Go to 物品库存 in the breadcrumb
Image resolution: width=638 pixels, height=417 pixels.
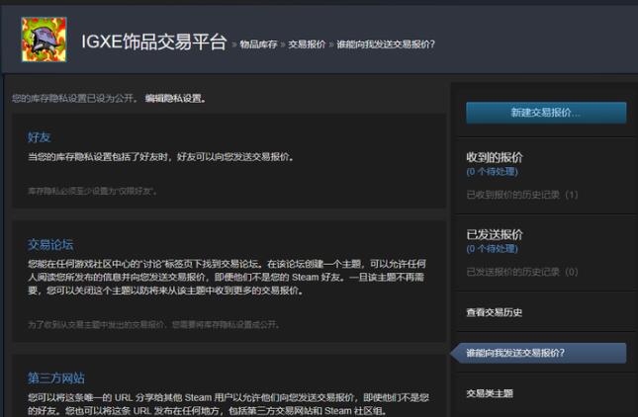coord(259,44)
